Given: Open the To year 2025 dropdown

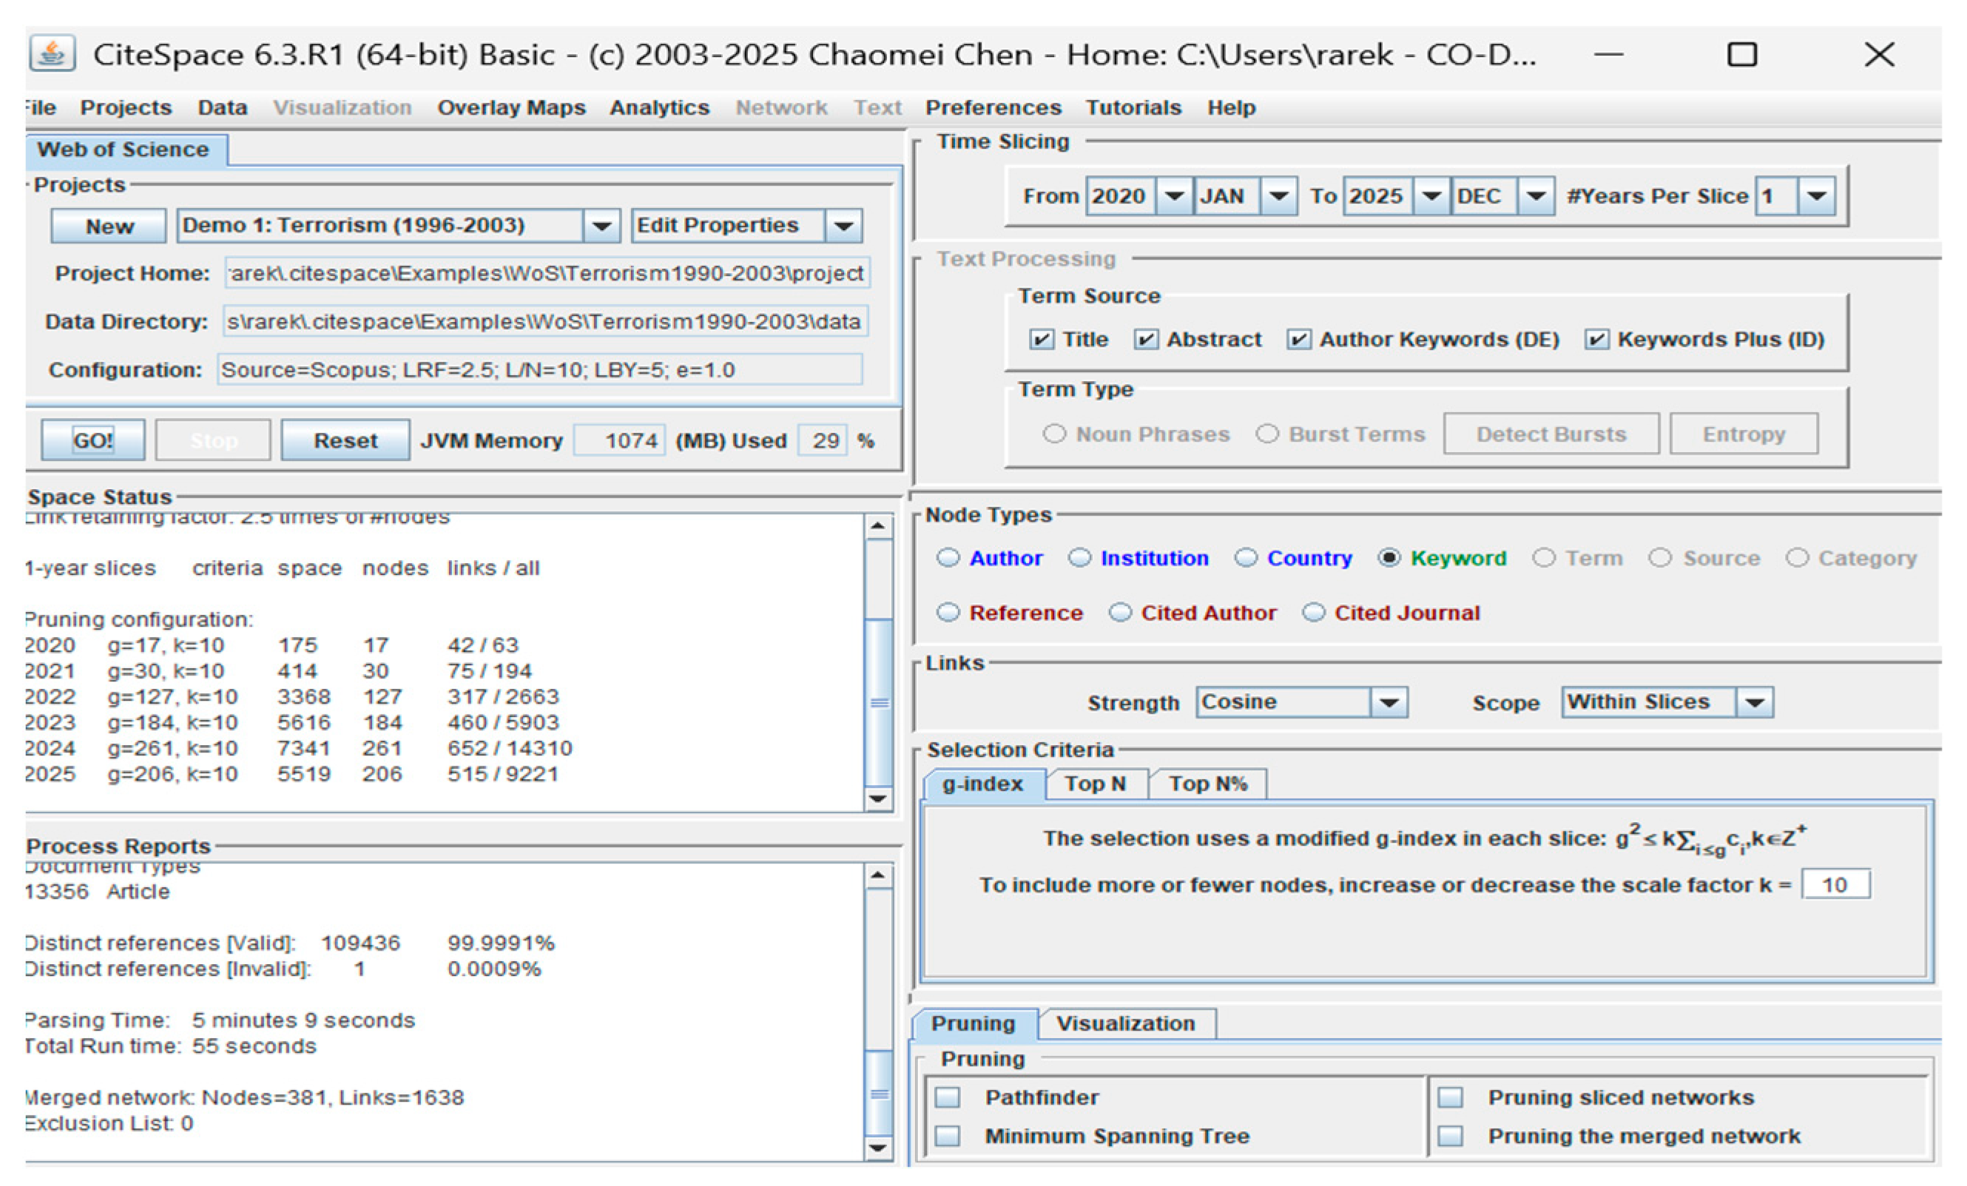Looking at the screenshot, I should (x=1431, y=197).
